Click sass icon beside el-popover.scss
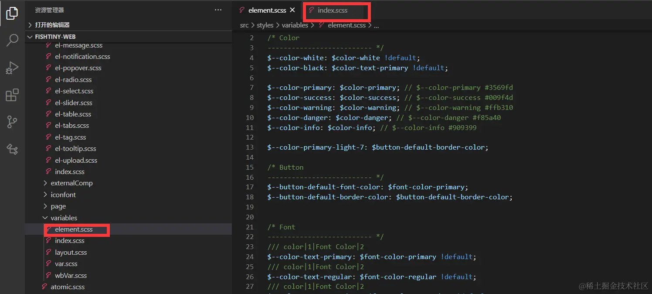652x294 pixels. click(49, 68)
